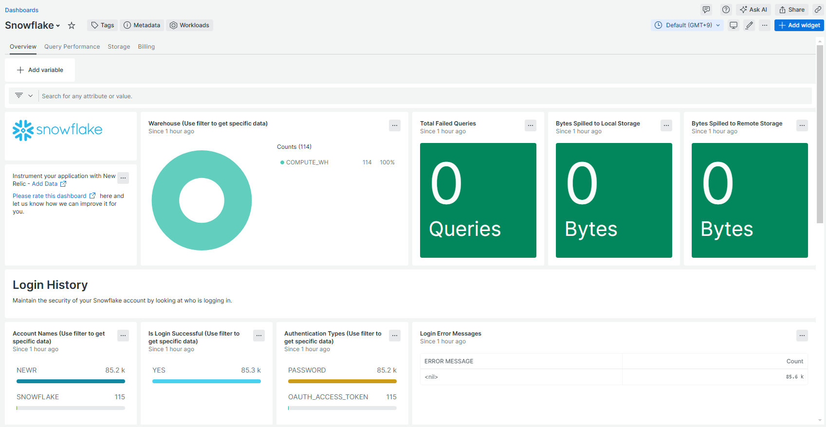826x427 pixels.
Task: Open the help question mark icon
Action: tap(726, 10)
